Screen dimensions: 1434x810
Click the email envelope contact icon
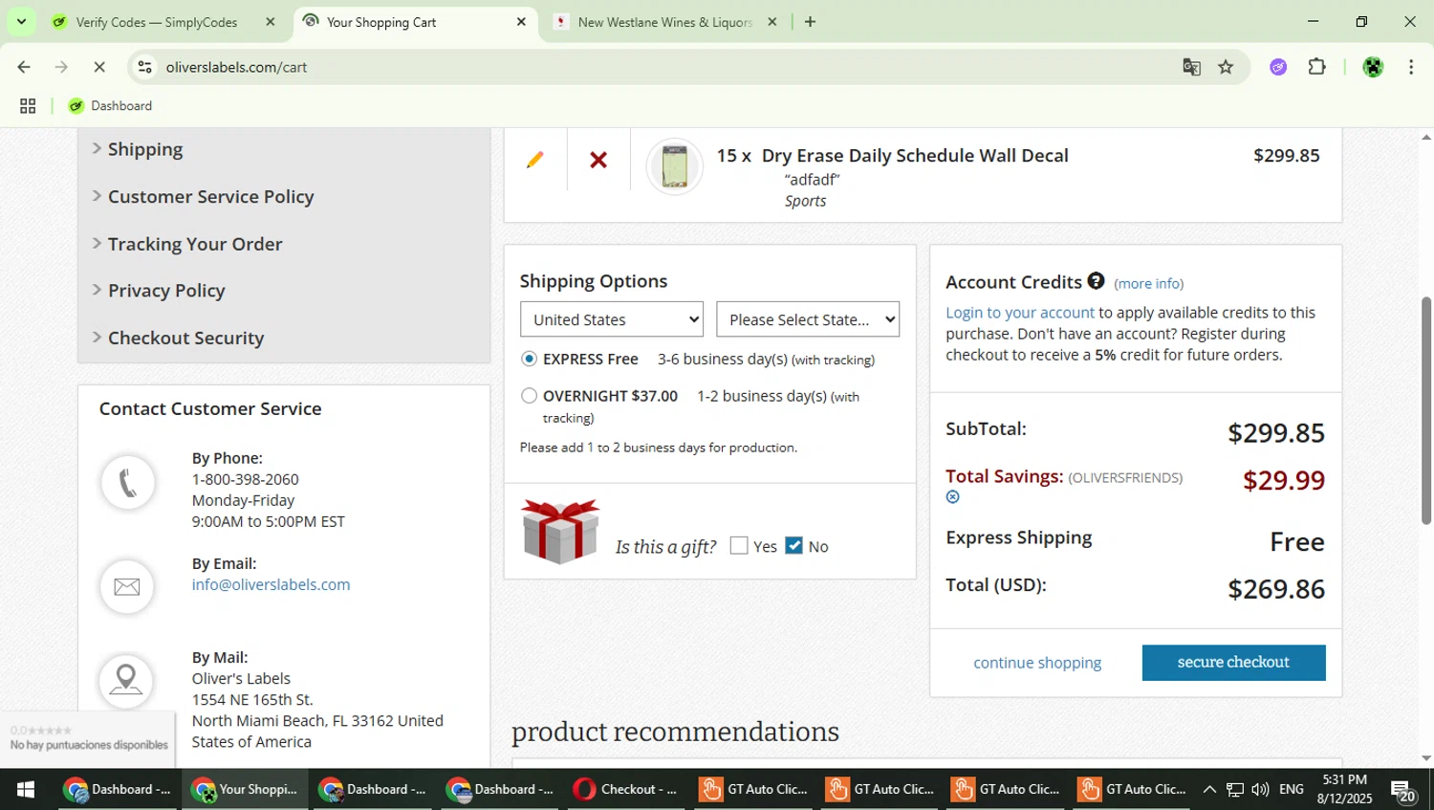click(x=127, y=586)
